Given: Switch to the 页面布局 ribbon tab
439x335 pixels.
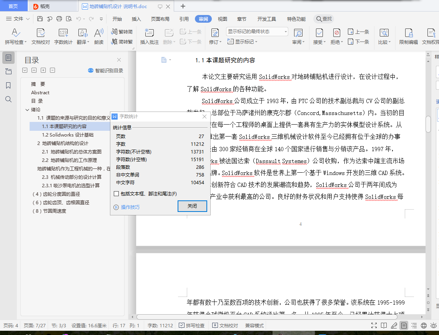Looking at the screenshot, I should [160, 19].
